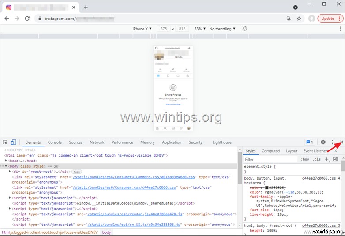
Task: Open the No throttling dropdown
Action: (222, 29)
